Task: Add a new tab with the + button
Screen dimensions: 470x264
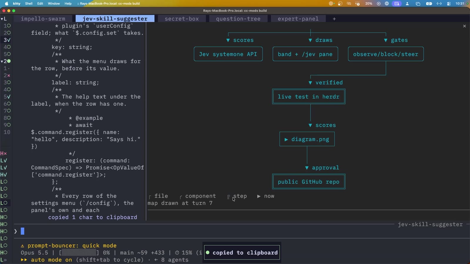Action: (334, 19)
